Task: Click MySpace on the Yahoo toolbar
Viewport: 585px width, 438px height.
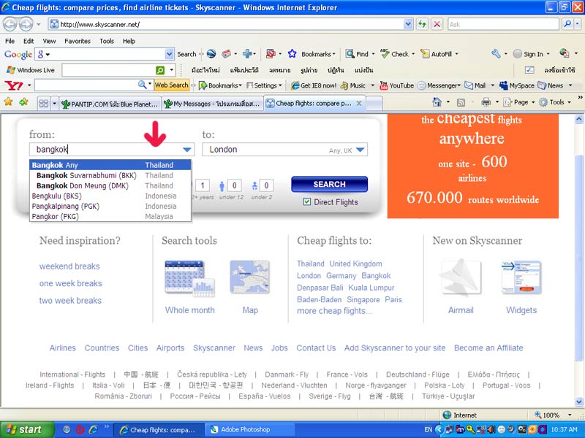Action: pos(517,85)
